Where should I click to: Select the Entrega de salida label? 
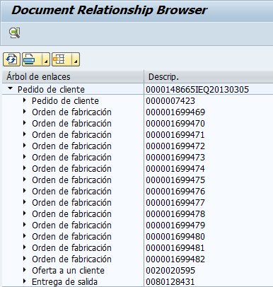click(64, 282)
